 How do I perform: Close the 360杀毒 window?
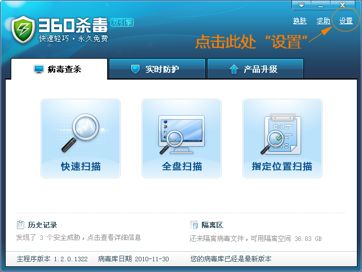tap(342, 5)
